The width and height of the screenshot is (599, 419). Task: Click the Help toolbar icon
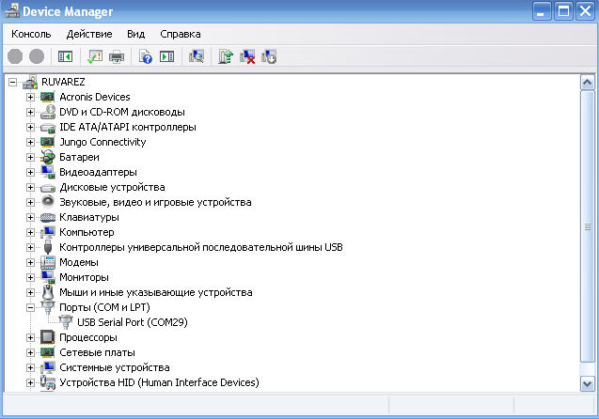coord(146,57)
